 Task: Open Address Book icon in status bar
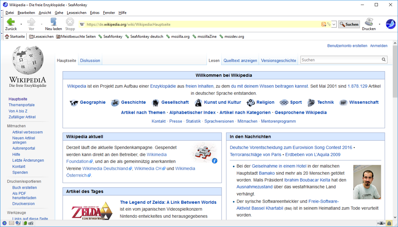tap(25, 223)
